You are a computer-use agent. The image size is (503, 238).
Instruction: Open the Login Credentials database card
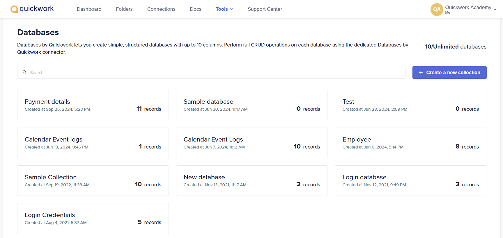click(x=93, y=219)
